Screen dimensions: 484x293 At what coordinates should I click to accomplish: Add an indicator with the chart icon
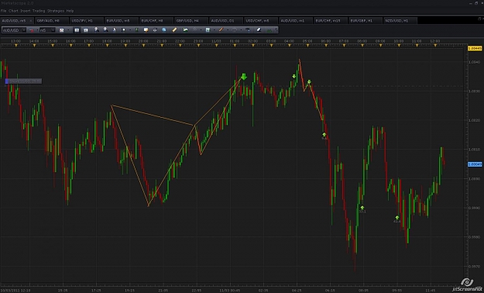[x=185, y=30]
